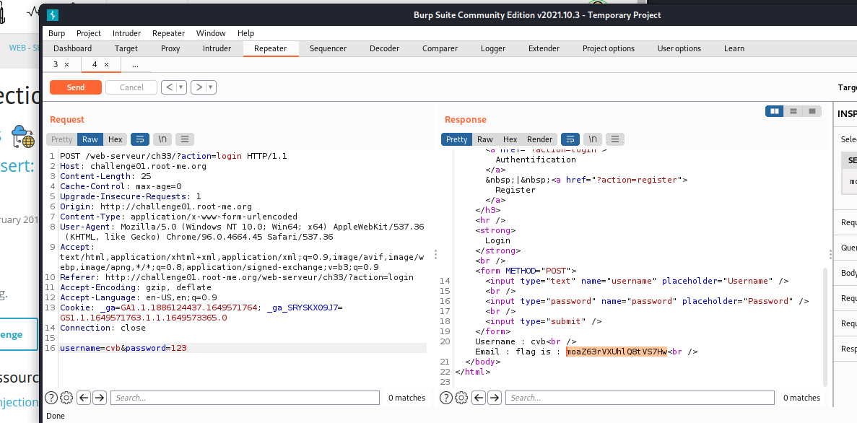Select top-bottom stacked layout icon
This screenshot has height=423, width=857.
point(793,111)
